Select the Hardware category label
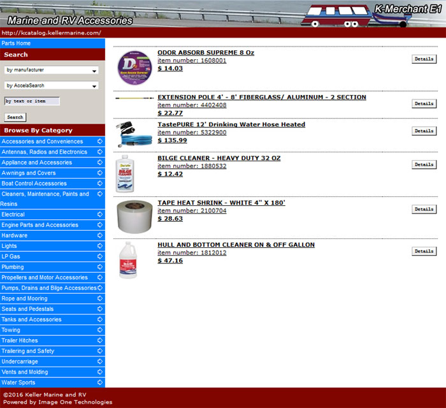The height and width of the screenshot is (408, 446). [15, 236]
